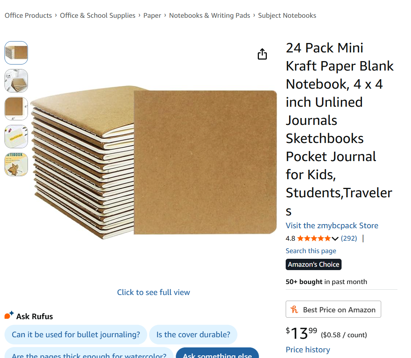The image size is (411, 358).
Task: Ask Rufus about bullet journaling
Action: (x=76, y=335)
